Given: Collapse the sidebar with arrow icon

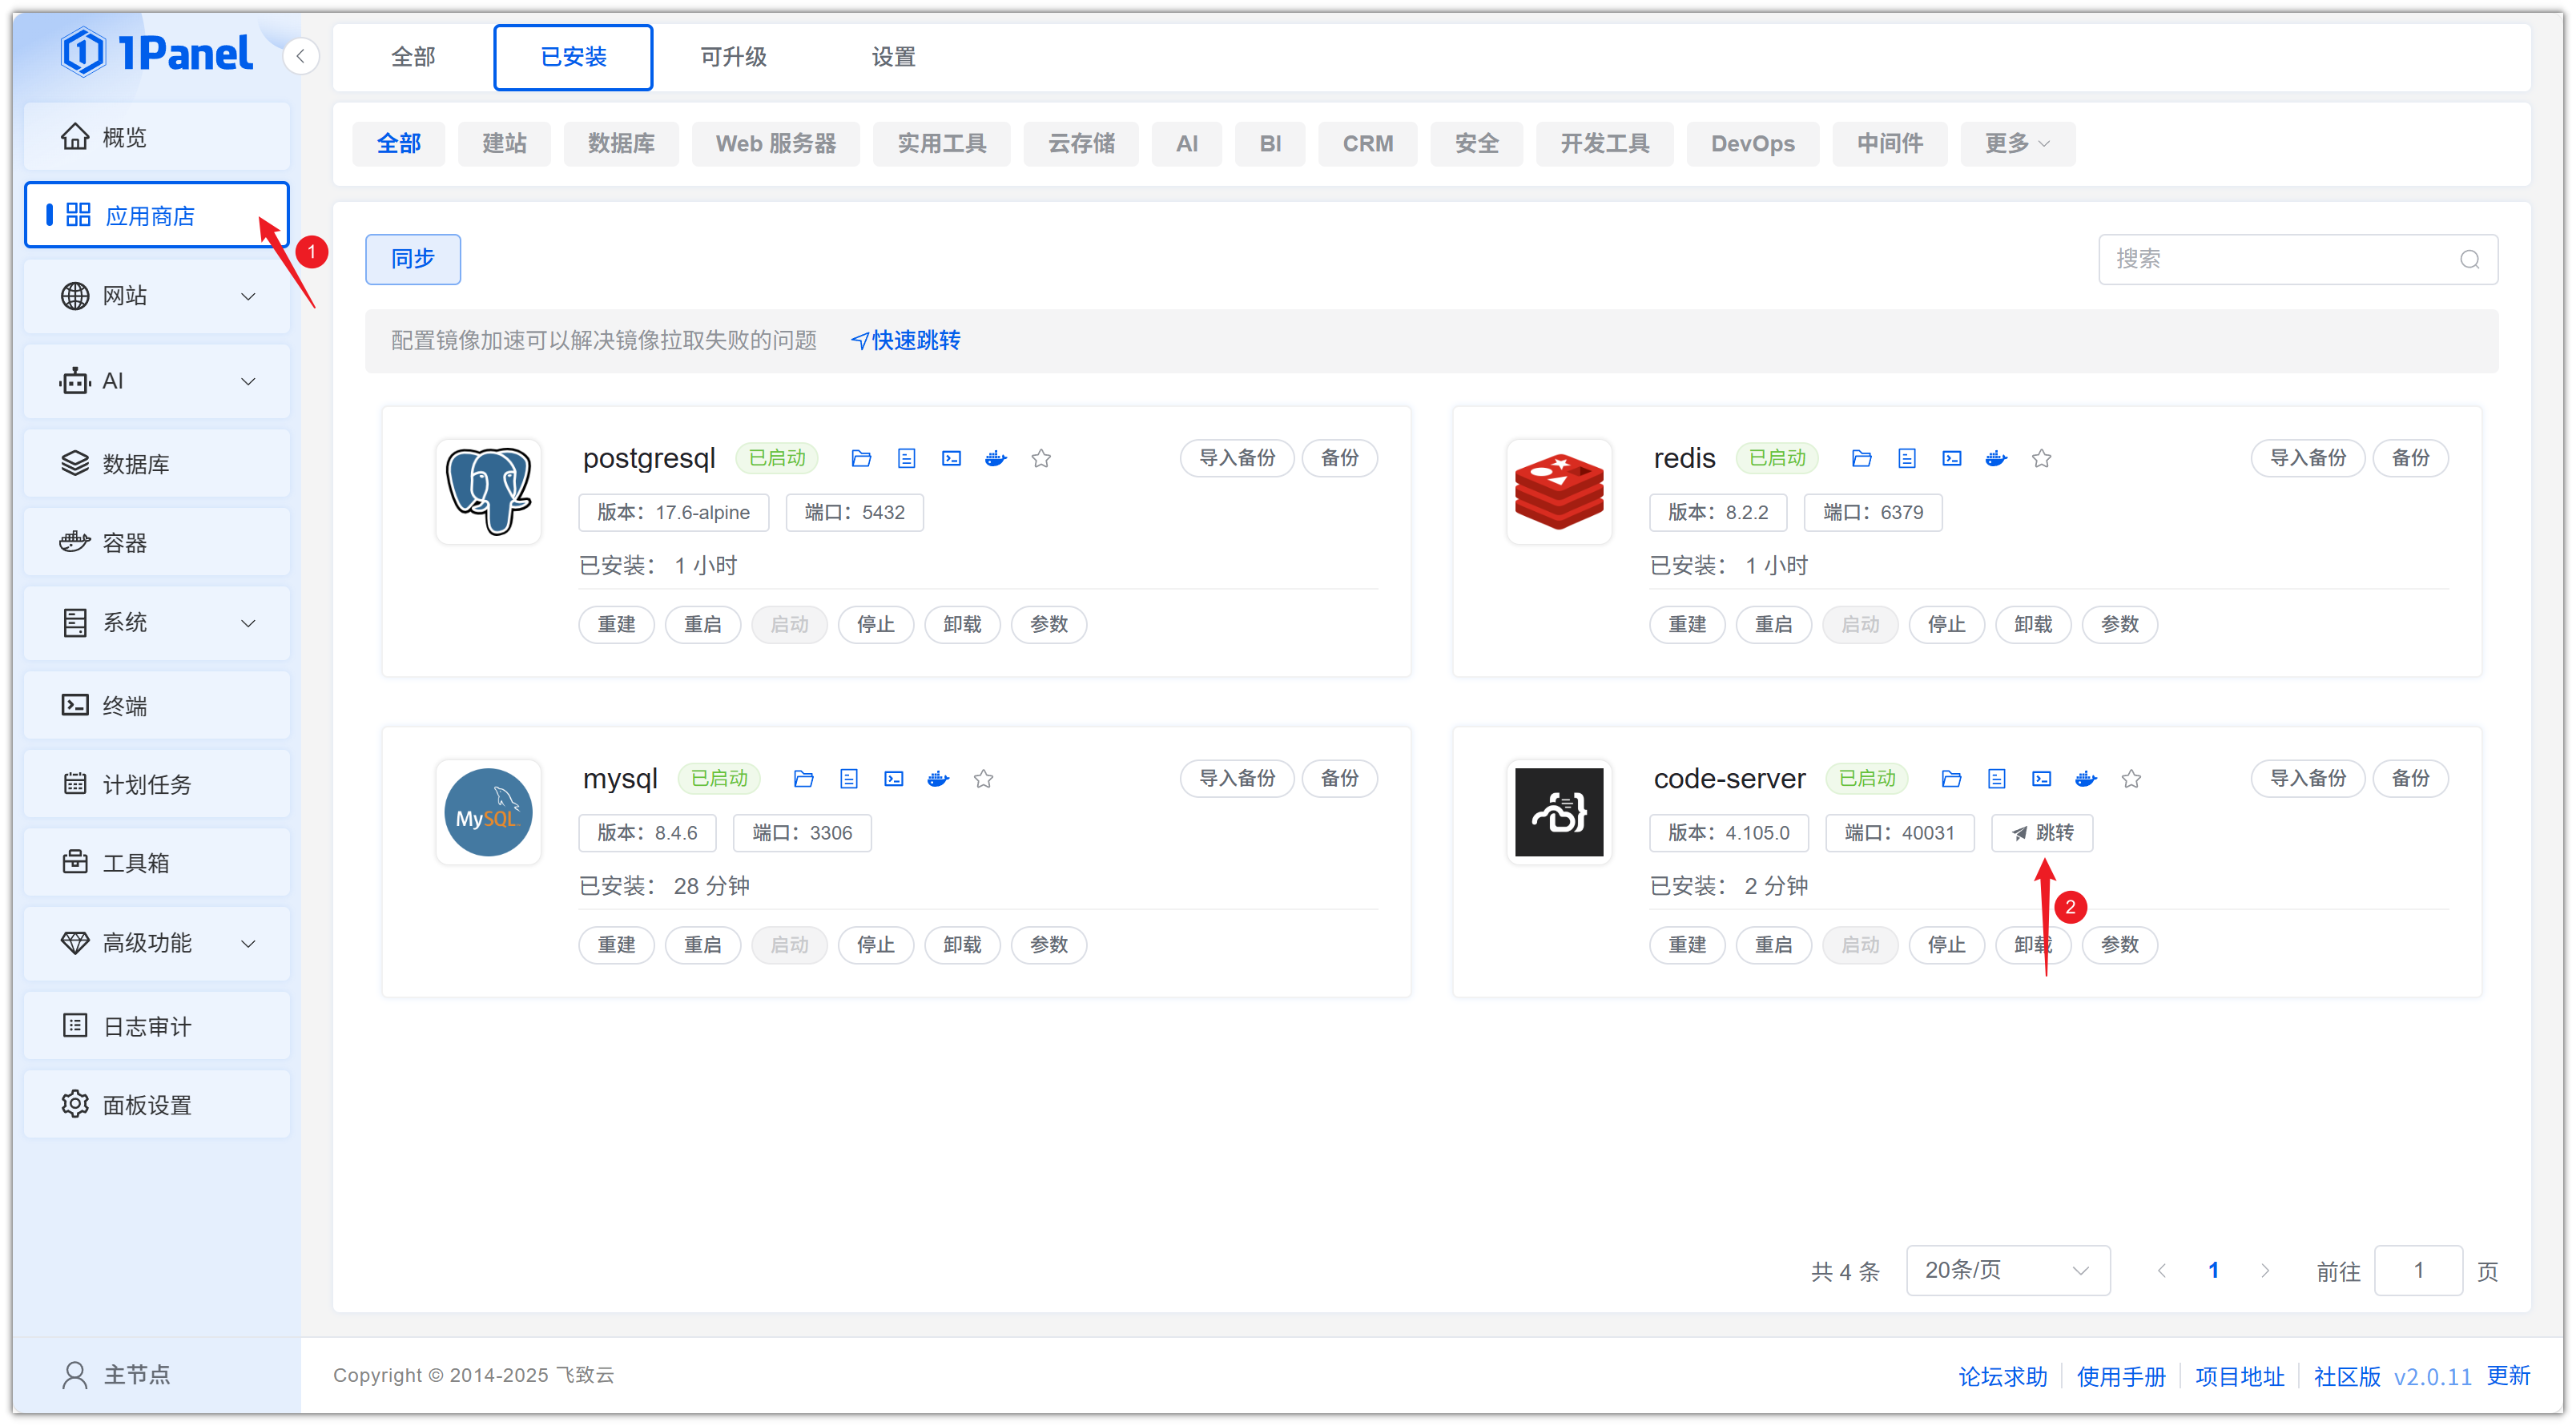Looking at the screenshot, I should (300, 56).
